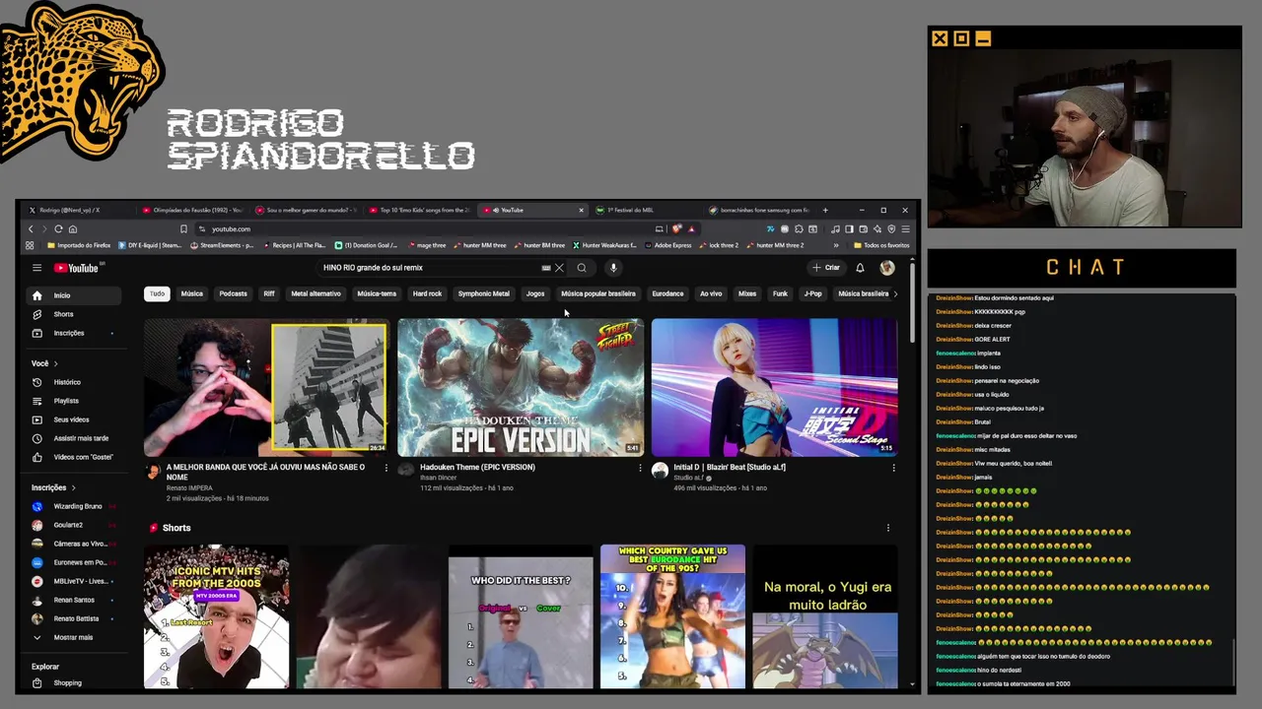
Task: Open Wizarding Bruno channel
Action: 72,506
